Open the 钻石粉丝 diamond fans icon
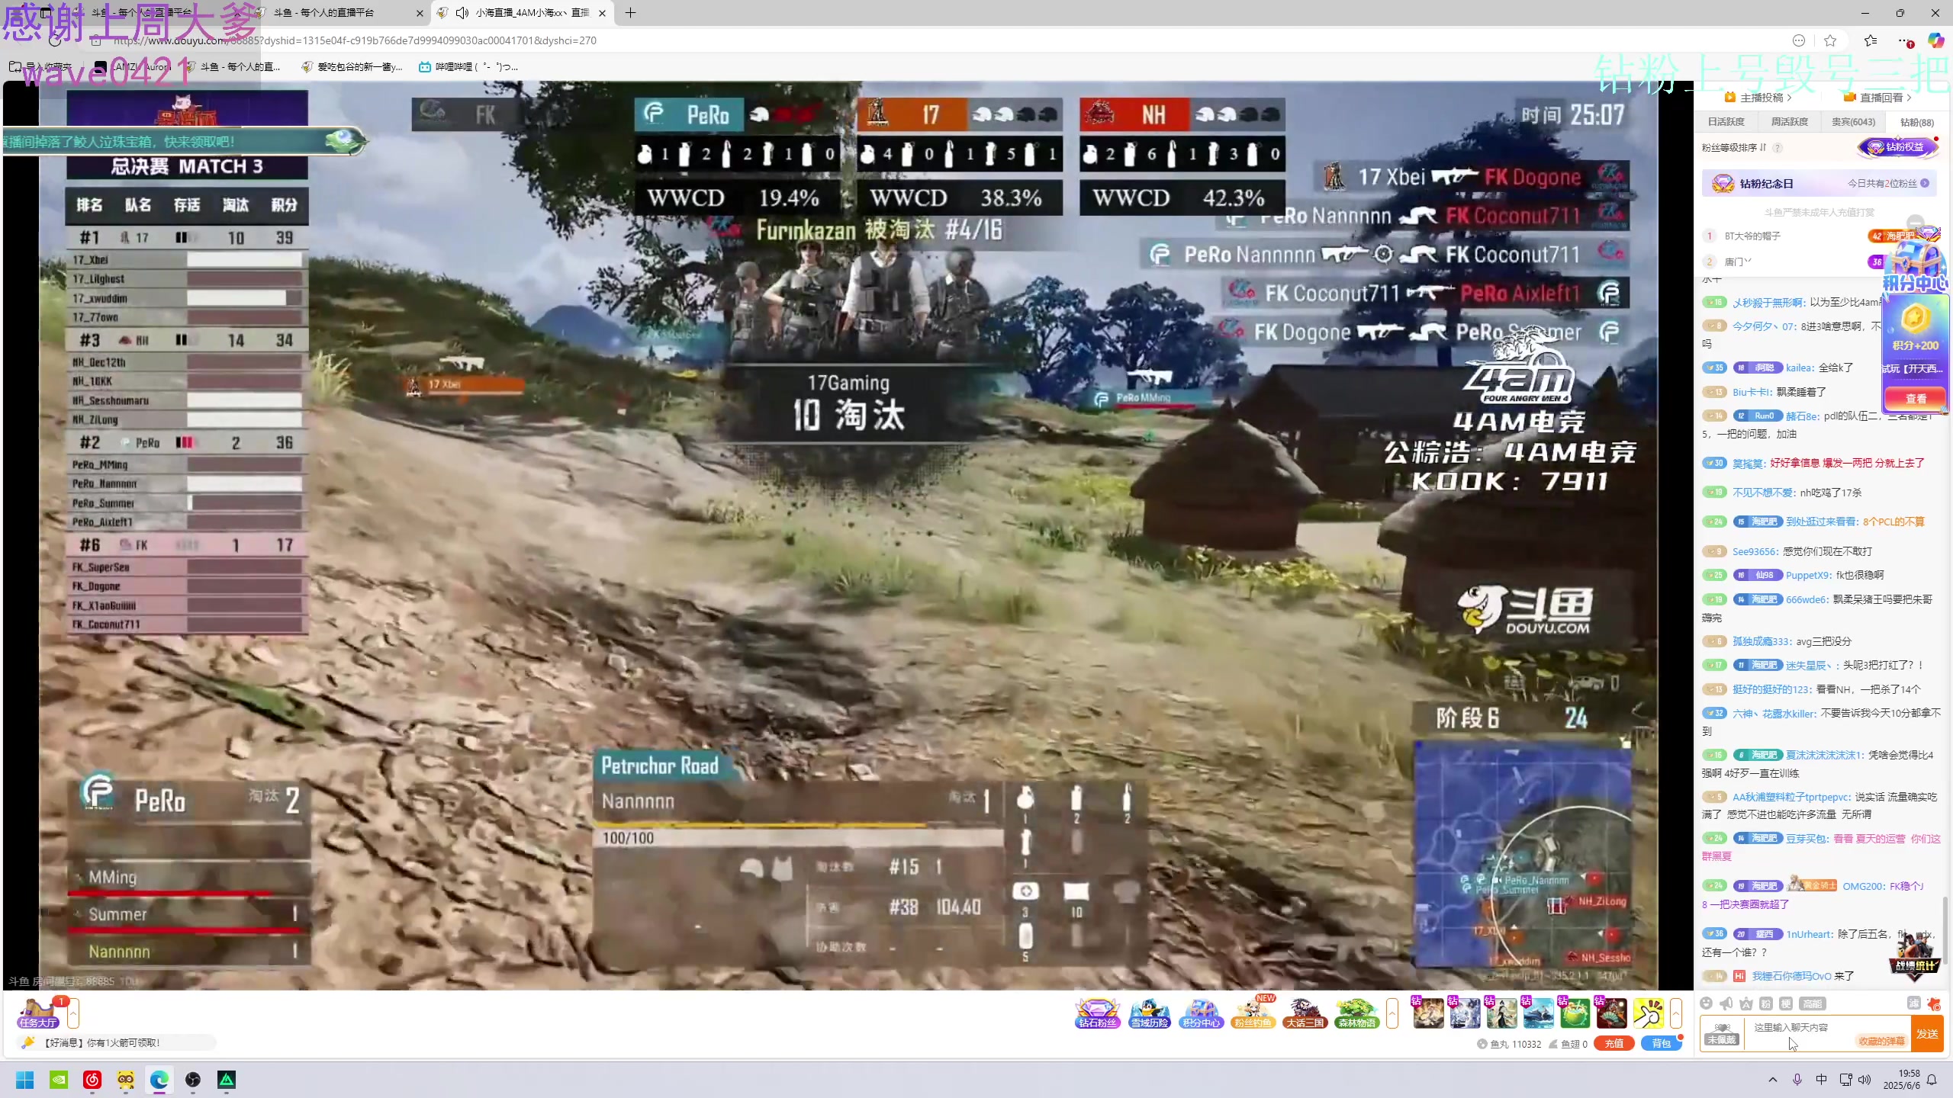 [x=1097, y=1013]
